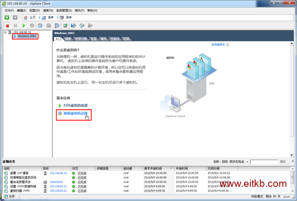This screenshot has height=201, width=297.
Task: Open the Snapshot Manager toolbar icon
Action: click(x=57, y=25)
